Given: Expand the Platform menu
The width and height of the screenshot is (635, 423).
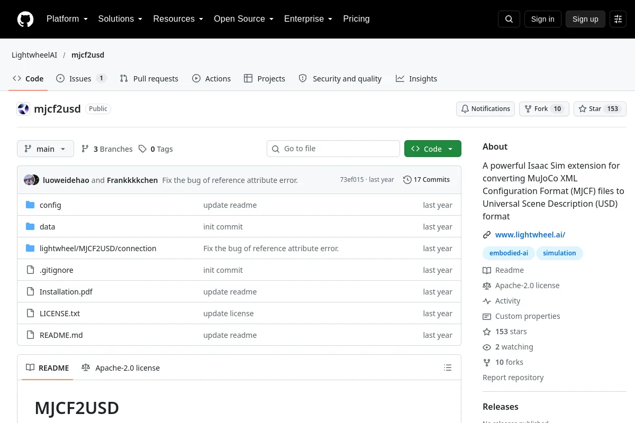Looking at the screenshot, I should click(x=67, y=19).
